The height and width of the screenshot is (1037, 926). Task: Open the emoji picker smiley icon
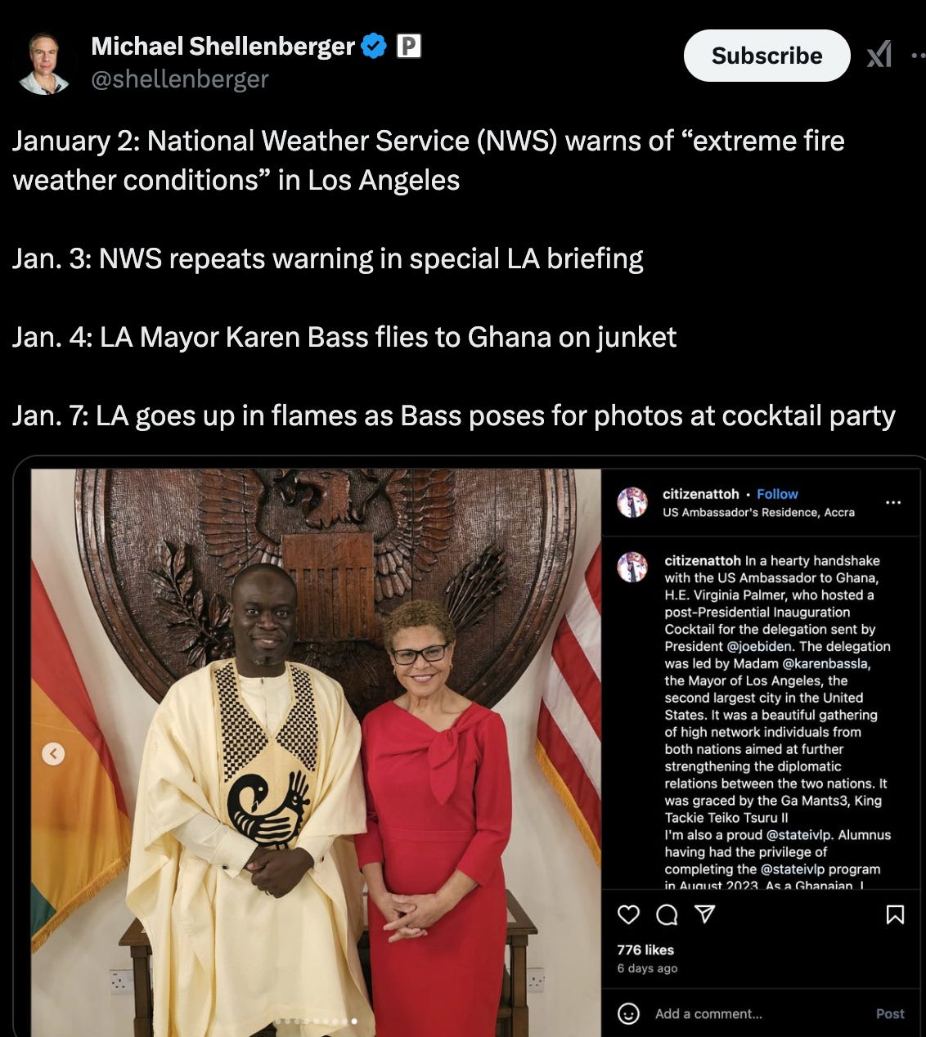[x=628, y=1013]
